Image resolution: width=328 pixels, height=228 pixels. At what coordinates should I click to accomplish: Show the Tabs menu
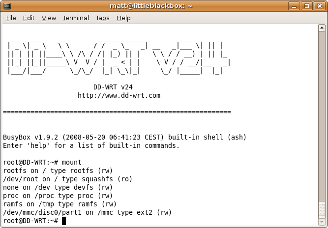point(102,18)
